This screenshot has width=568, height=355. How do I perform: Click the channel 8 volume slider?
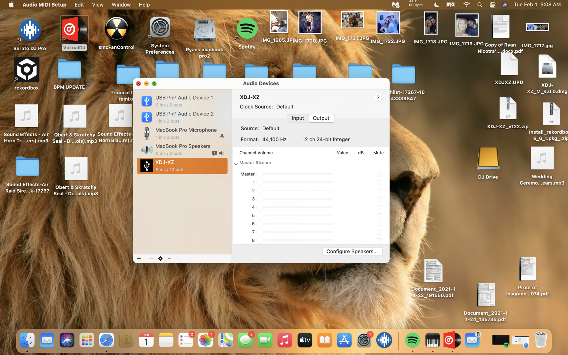click(x=295, y=240)
